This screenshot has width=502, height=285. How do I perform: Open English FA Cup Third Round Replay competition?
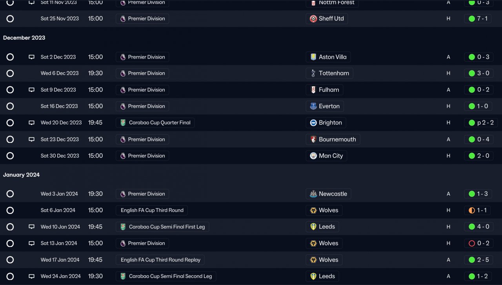click(x=160, y=260)
